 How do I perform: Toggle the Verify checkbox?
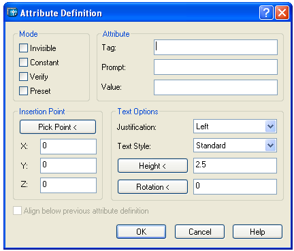coord(23,77)
